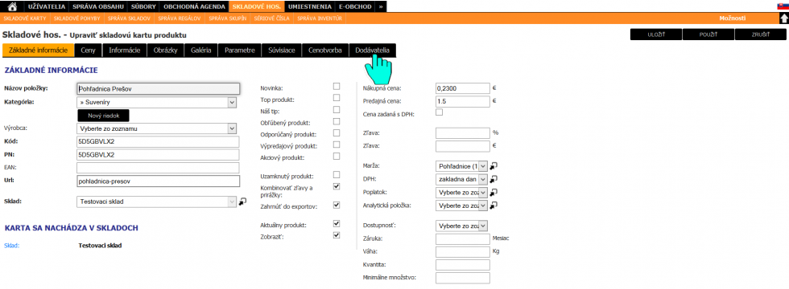Open the edit icon next to Sklad dropdown
Viewport: 789px width, 289px height.
(x=243, y=201)
